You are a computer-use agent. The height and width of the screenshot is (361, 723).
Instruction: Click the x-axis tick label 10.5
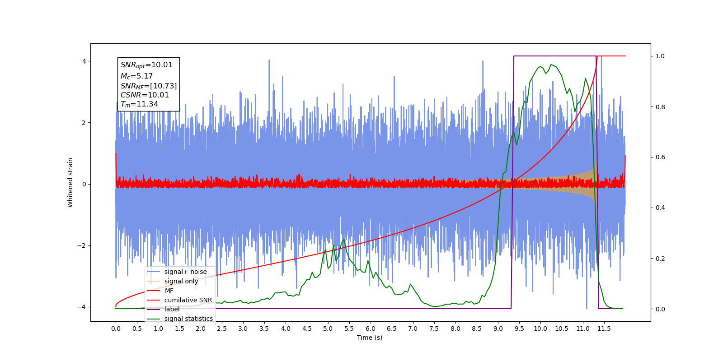pyautogui.click(x=562, y=329)
